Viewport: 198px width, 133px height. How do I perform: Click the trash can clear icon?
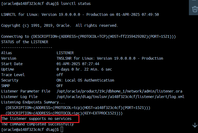[x=195, y=9]
